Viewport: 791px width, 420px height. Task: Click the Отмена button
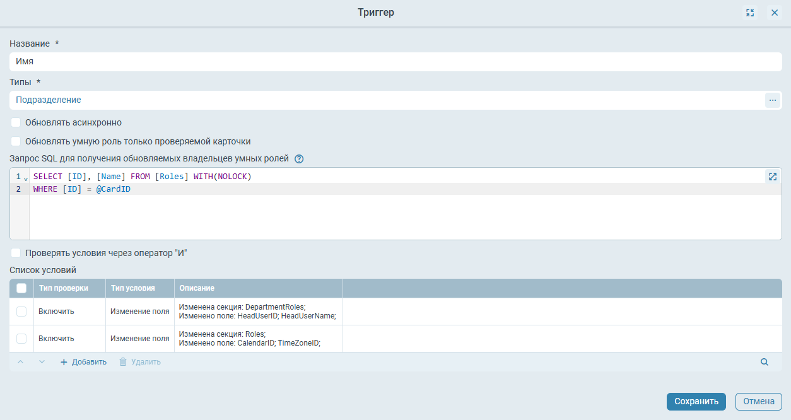click(x=758, y=402)
